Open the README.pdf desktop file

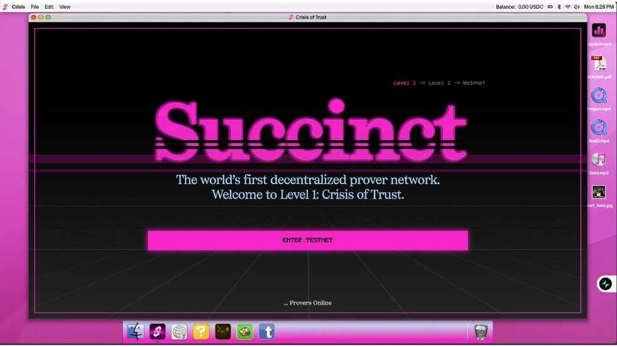point(599,63)
